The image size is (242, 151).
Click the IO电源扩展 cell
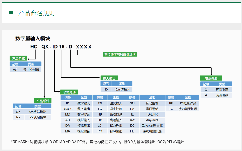188,103
